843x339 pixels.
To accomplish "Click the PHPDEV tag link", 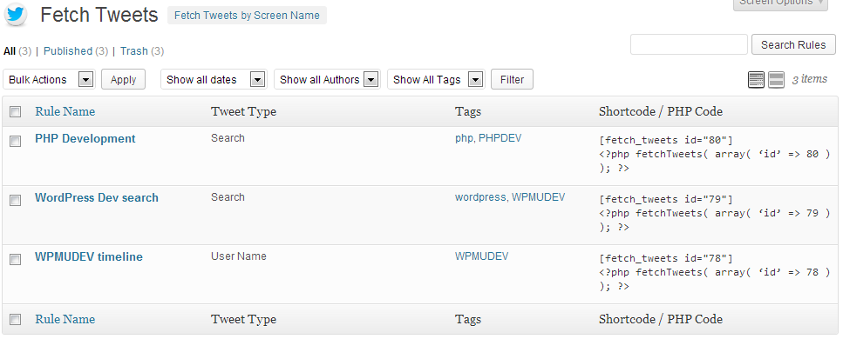I will pyautogui.click(x=500, y=138).
